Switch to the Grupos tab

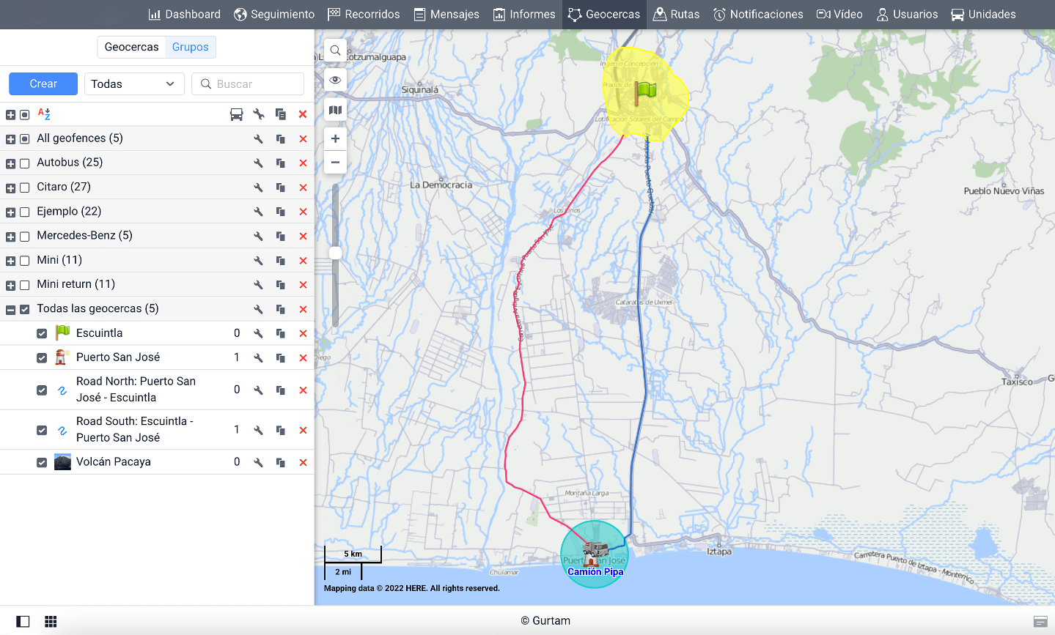(x=190, y=47)
